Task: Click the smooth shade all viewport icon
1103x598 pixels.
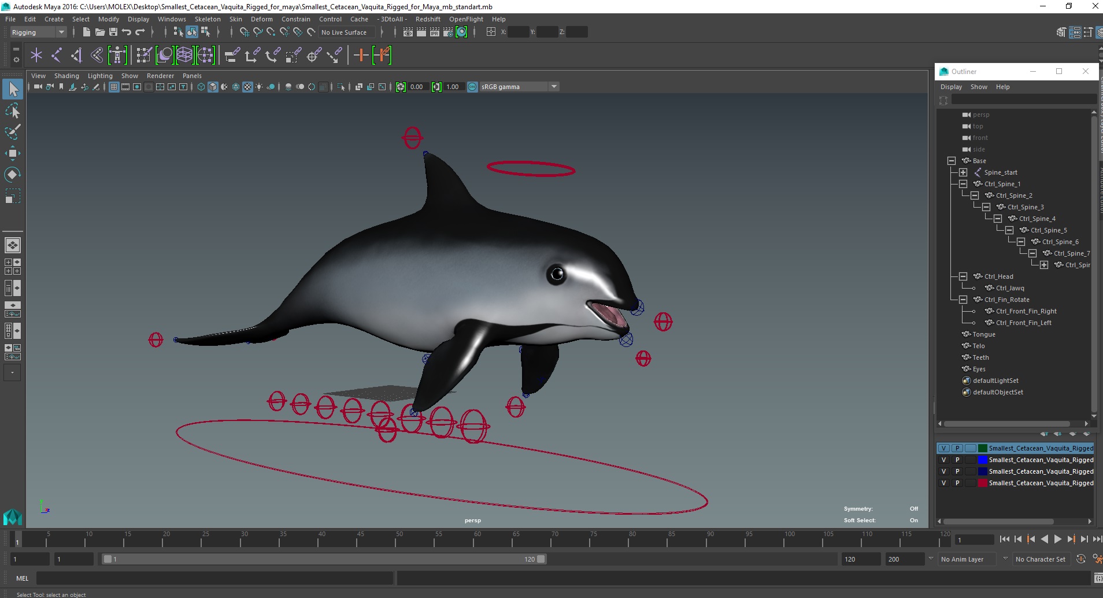Action: [213, 87]
